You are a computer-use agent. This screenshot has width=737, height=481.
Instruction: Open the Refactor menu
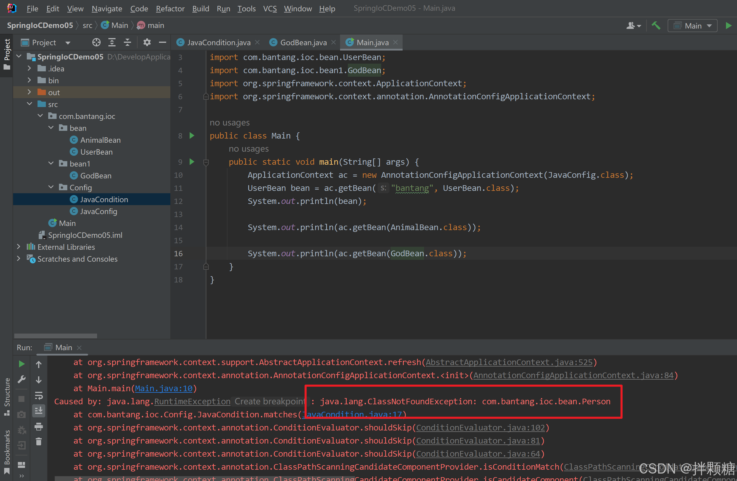coord(170,8)
